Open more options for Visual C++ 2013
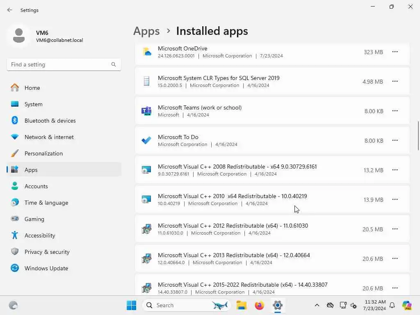Image resolution: width=420 pixels, height=315 pixels. (395, 258)
